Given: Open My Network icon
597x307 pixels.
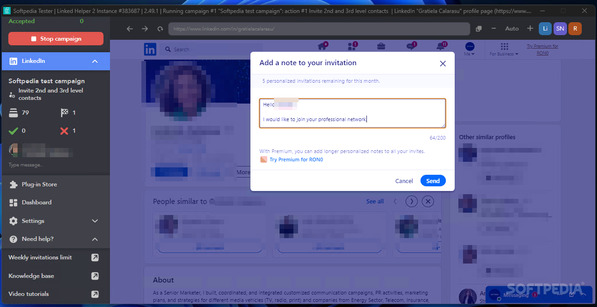Looking at the screenshot, I should tap(352, 46).
